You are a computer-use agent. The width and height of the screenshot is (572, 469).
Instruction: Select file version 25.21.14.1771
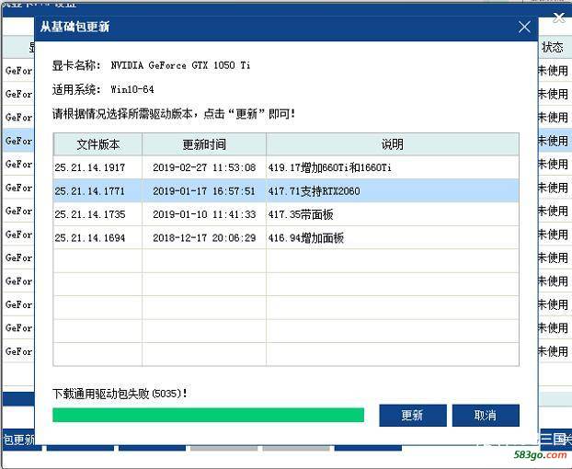tap(90, 191)
